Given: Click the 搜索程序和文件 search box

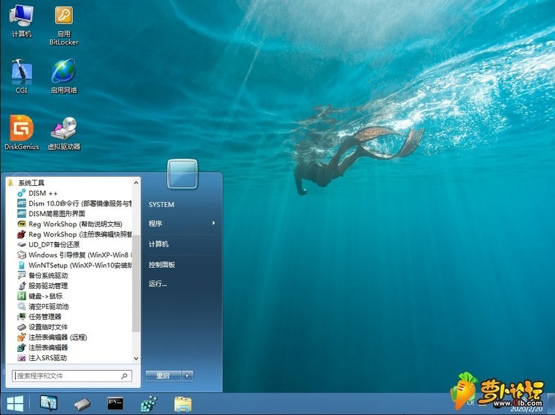Looking at the screenshot, I should (x=69, y=375).
